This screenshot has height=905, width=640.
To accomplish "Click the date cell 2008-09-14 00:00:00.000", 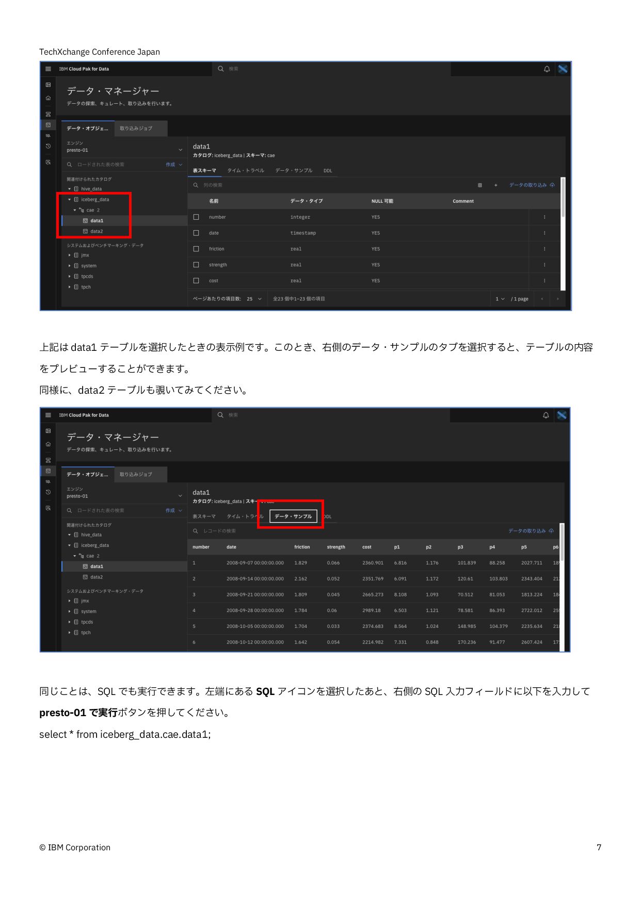I will click(x=255, y=579).
